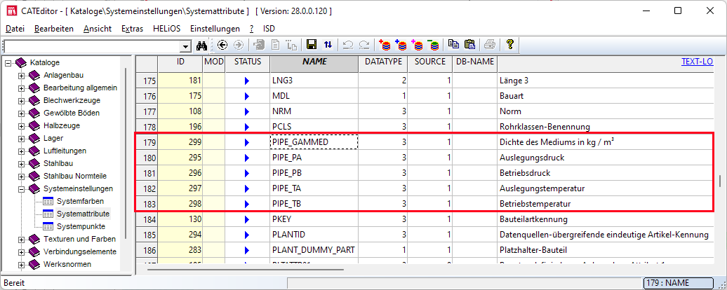Click the blue status arrow in row LNG3
The width and height of the screenshot is (727, 290).
coord(247,81)
